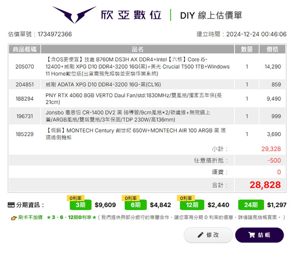Click shipping fee value 0

point(279,172)
